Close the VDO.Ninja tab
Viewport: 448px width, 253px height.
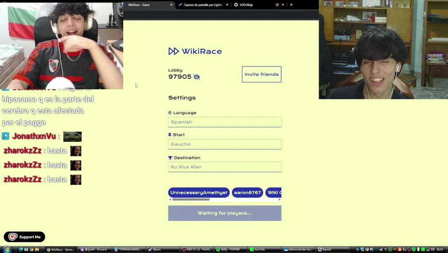(x=283, y=5)
